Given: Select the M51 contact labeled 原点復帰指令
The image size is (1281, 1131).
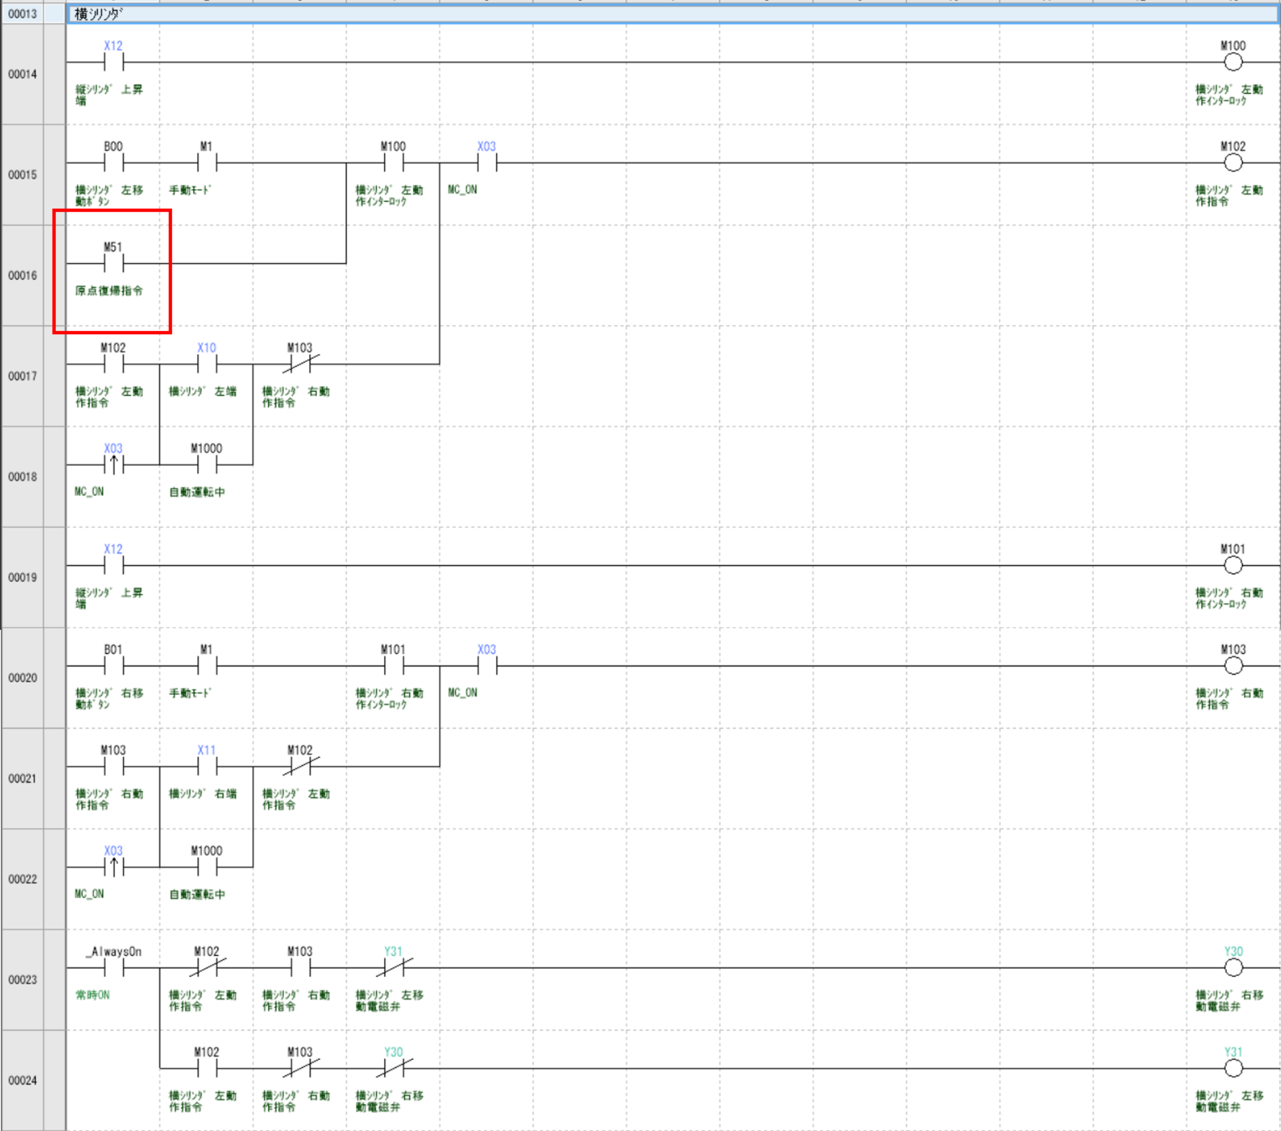Looking at the screenshot, I should click(x=114, y=264).
